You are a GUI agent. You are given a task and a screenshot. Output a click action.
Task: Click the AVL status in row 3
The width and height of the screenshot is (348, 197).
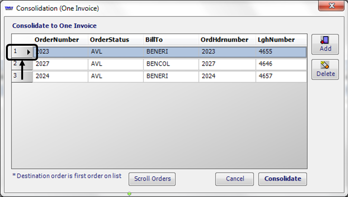pos(96,76)
